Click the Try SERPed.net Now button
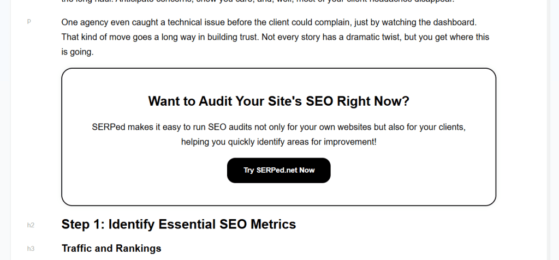Viewport: 559px width, 260px height. 278,170
